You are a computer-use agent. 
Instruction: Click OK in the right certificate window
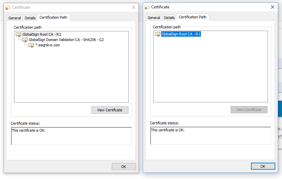coord(263,166)
